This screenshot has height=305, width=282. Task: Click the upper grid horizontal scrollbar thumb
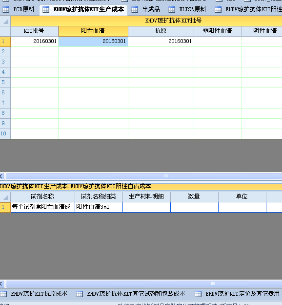click(166, 176)
